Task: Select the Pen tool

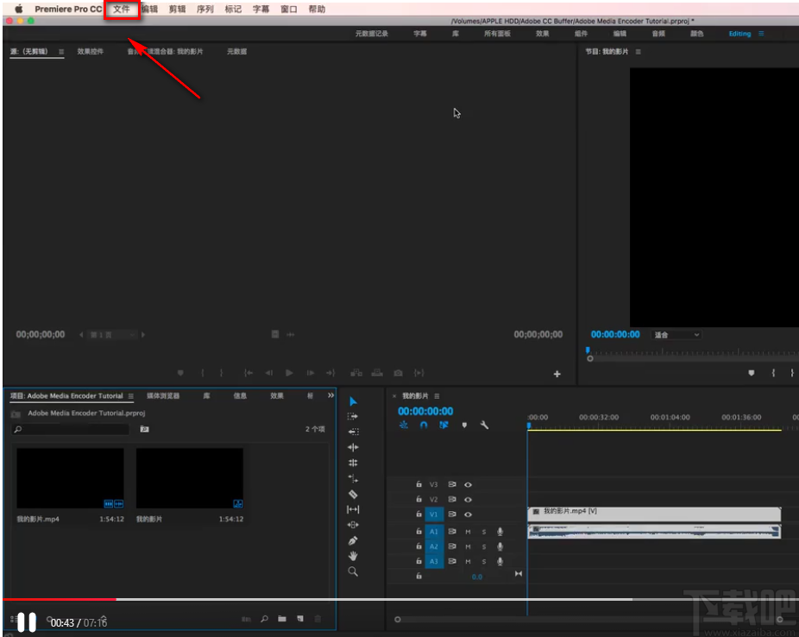Action: (353, 540)
